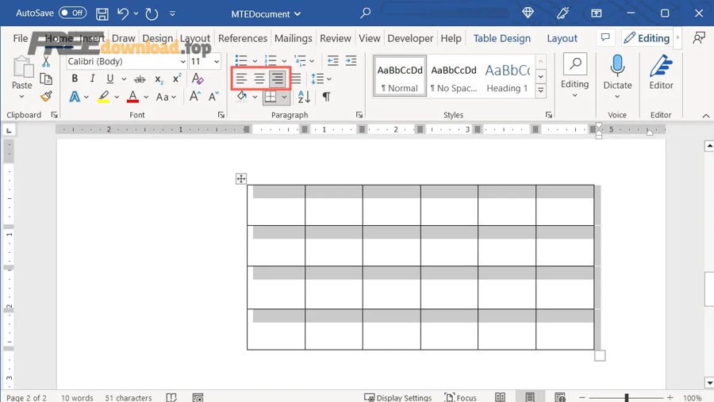
Task: Switch to the Developer tab
Action: [x=410, y=38]
